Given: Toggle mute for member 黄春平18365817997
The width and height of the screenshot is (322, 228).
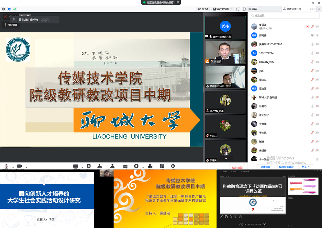Looking at the screenshot, I should pyautogui.click(x=312, y=44).
